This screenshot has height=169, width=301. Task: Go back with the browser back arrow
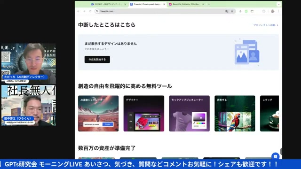(79, 11)
